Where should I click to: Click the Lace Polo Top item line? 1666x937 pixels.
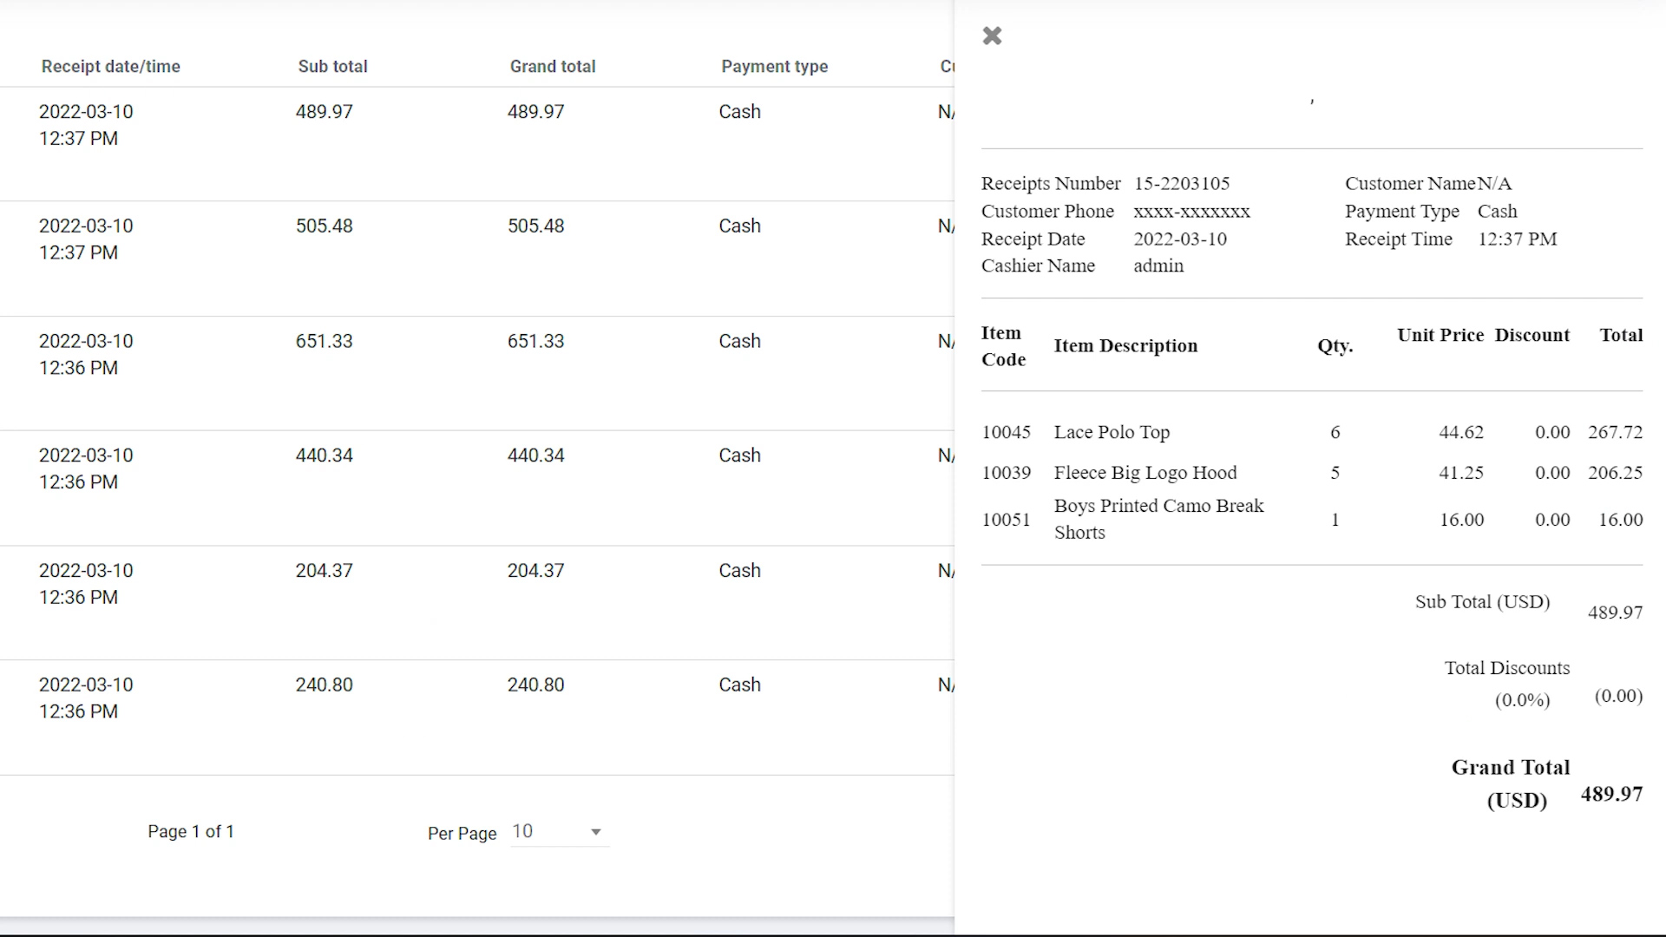click(1112, 432)
